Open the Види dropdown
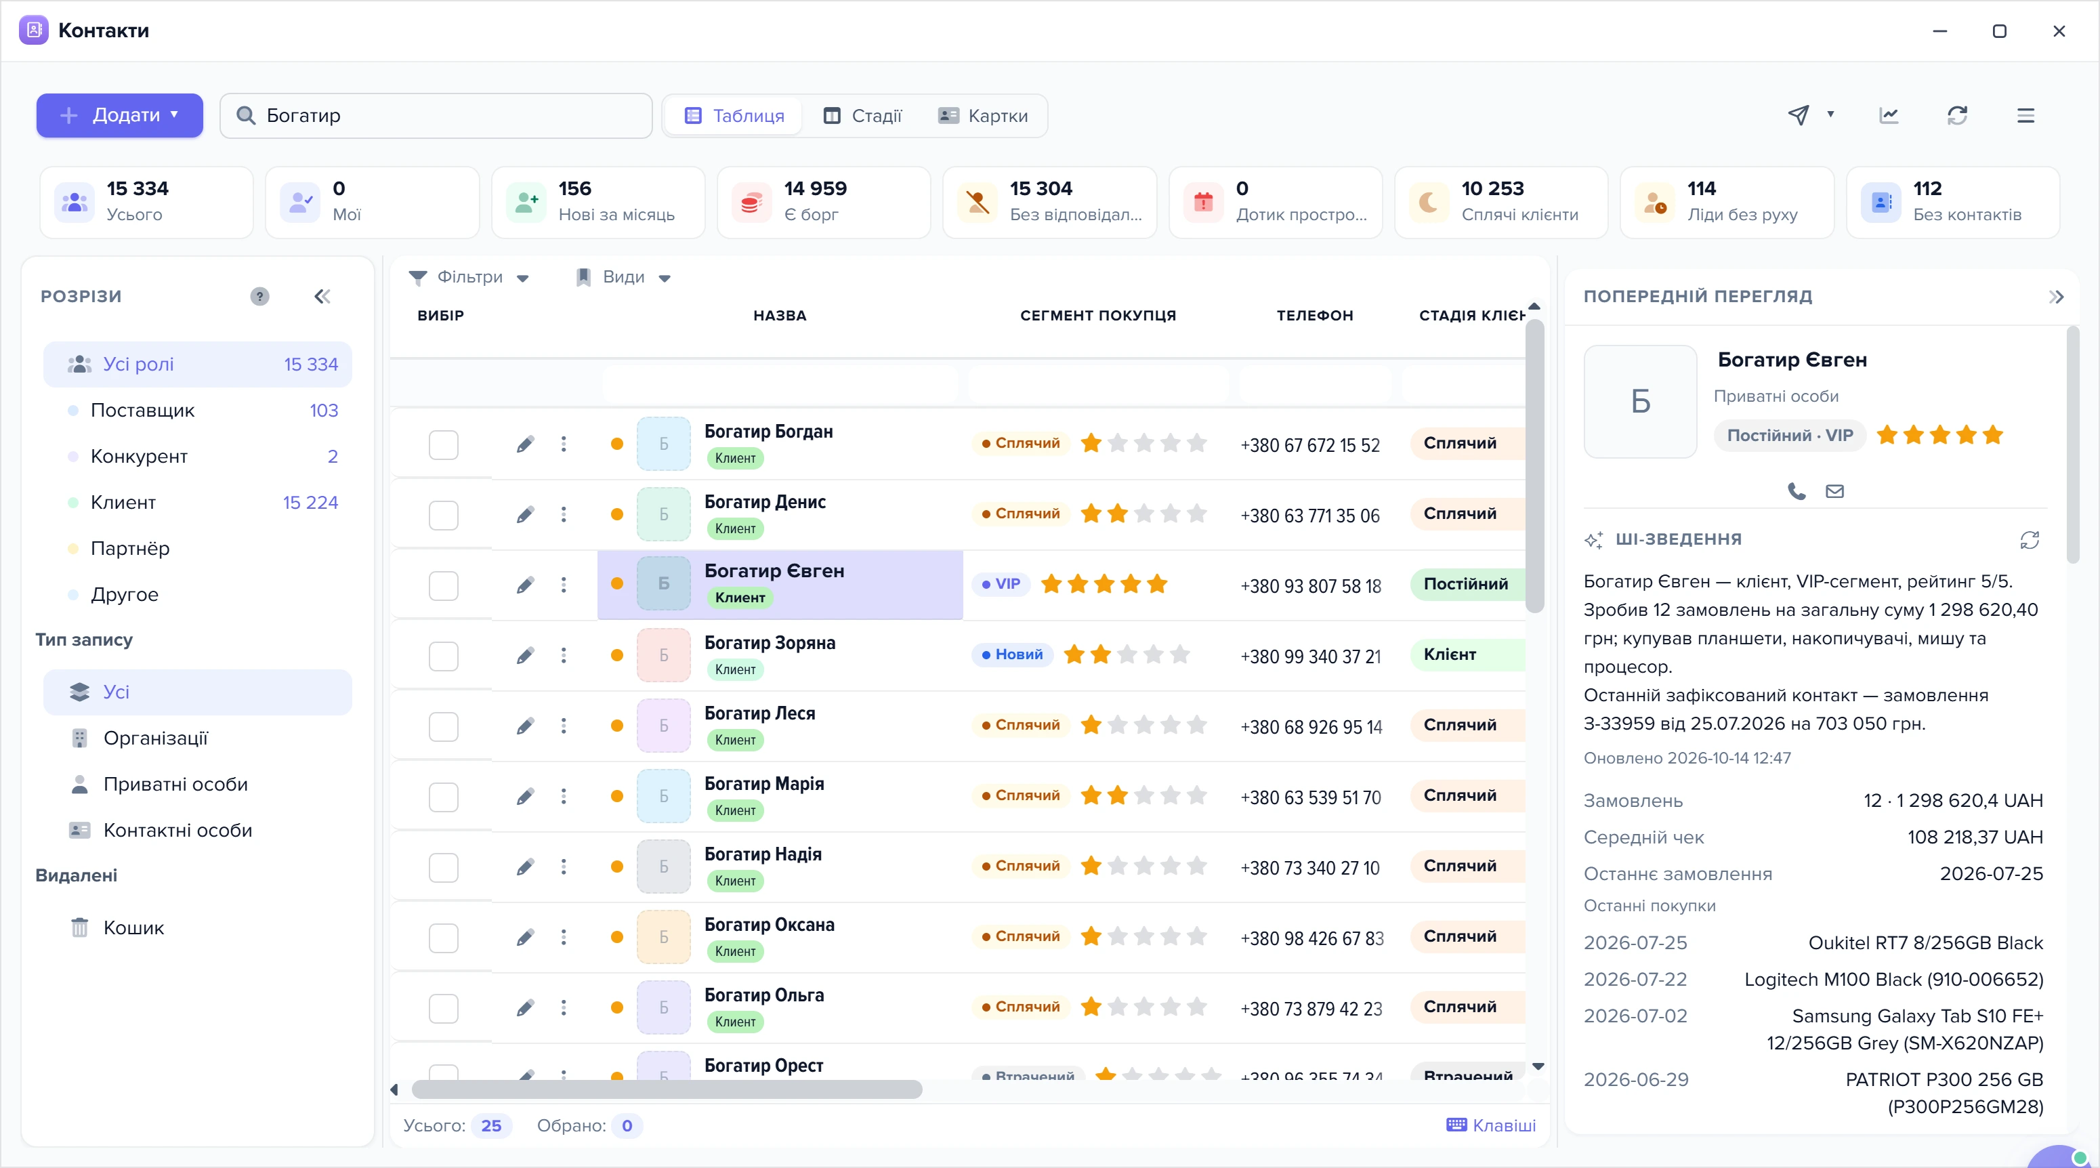Viewport: 2100px width, 1168px height. (x=623, y=277)
